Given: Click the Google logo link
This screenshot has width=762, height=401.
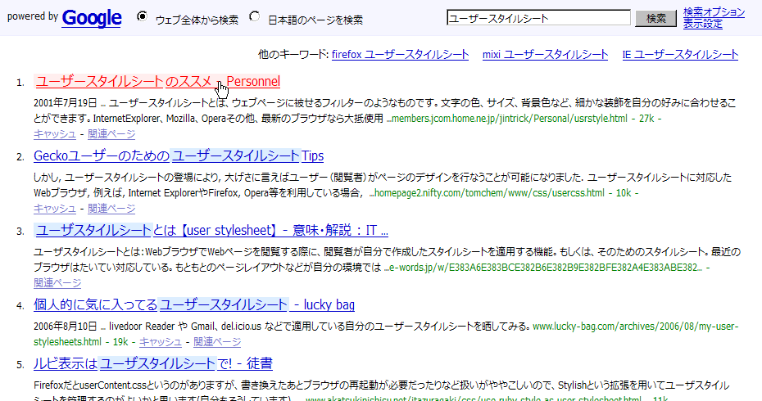Looking at the screenshot, I should (x=92, y=18).
